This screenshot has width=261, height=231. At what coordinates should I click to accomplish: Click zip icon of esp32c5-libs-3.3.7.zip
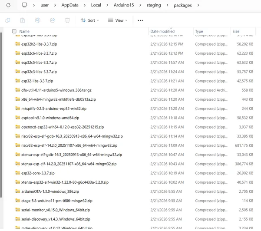pos(18,62)
